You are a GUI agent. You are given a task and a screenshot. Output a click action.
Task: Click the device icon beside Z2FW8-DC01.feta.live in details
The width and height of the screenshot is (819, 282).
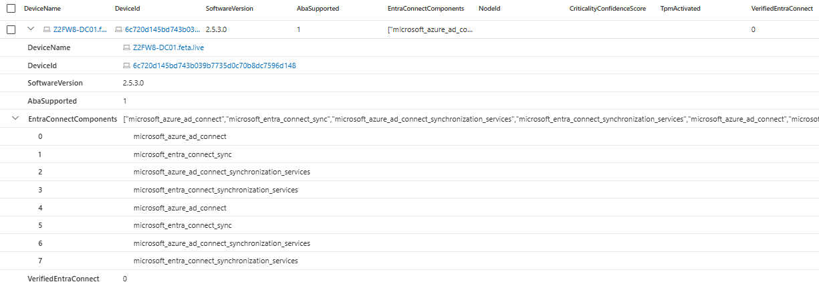coord(127,48)
